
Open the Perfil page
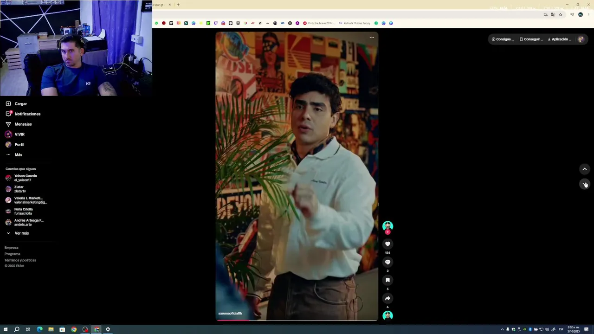tap(15, 145)
